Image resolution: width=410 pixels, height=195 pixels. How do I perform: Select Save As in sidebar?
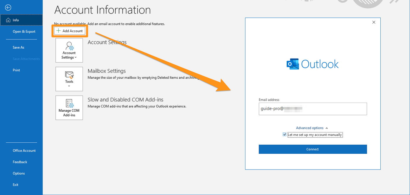(18, 47)
